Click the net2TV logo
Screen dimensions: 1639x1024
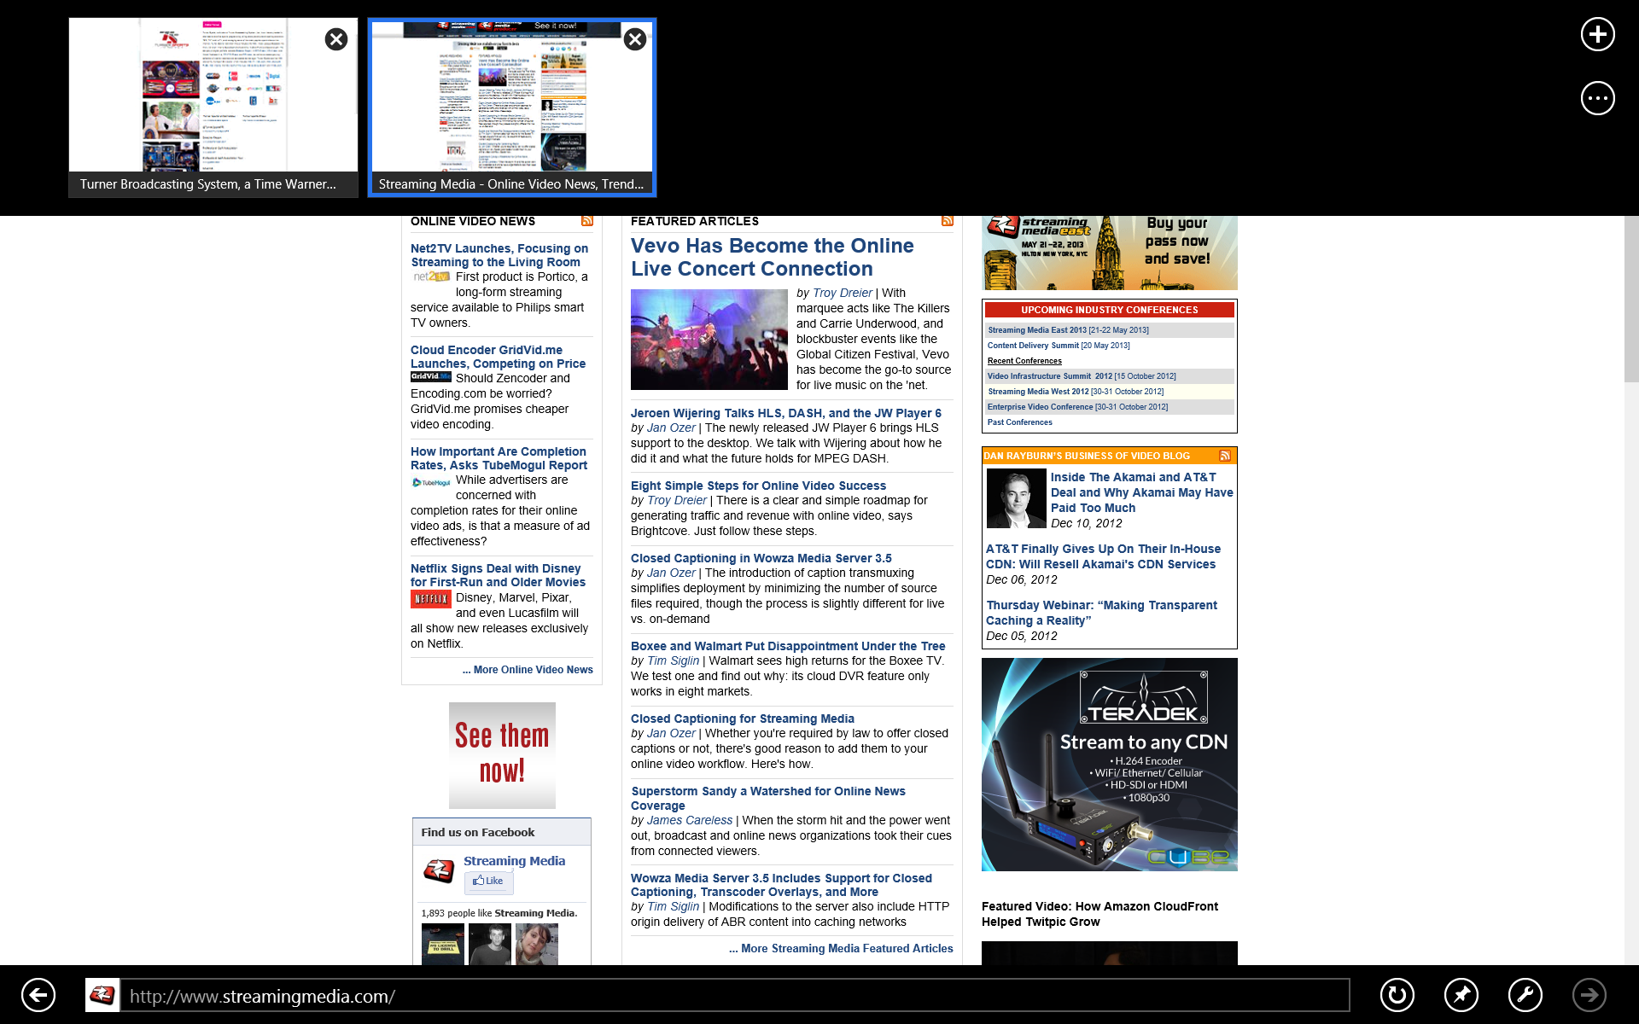pyautogui.click(x=431, y=276)
